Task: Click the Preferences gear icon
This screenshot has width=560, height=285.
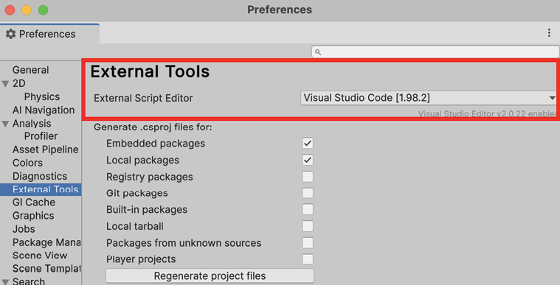Action: coord(11,34)
